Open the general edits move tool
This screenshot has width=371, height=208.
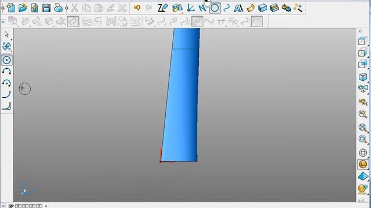pos(6,46)
